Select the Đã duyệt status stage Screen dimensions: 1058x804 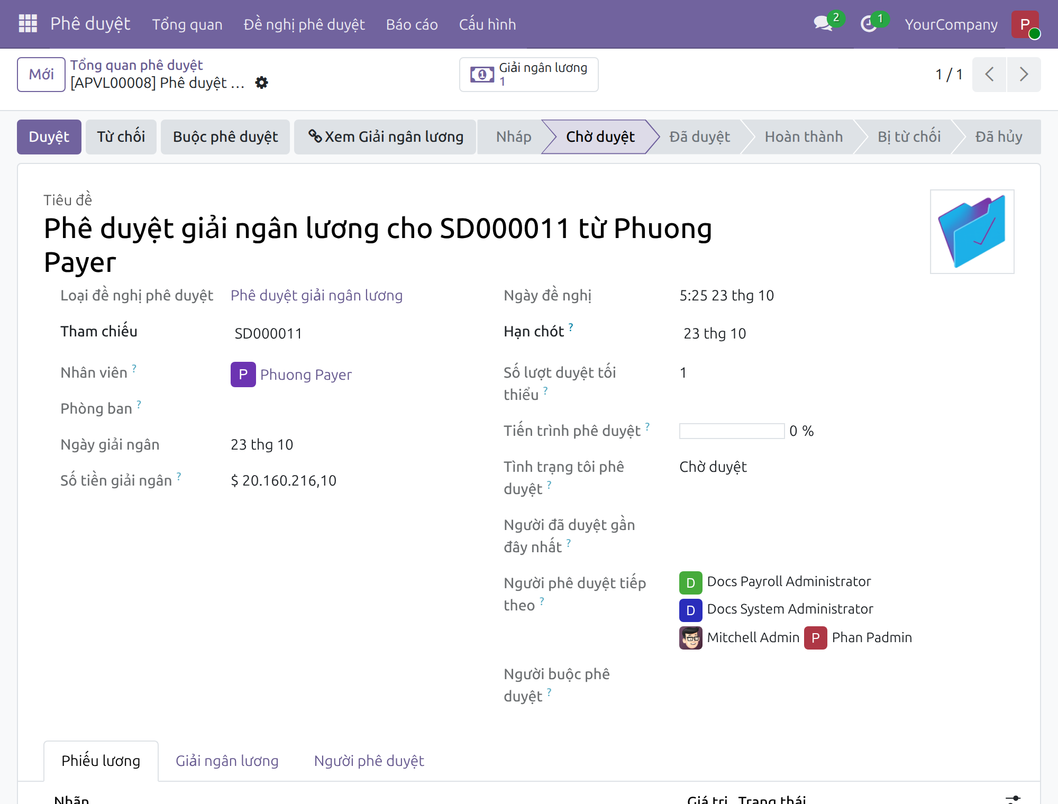(699, 137)
